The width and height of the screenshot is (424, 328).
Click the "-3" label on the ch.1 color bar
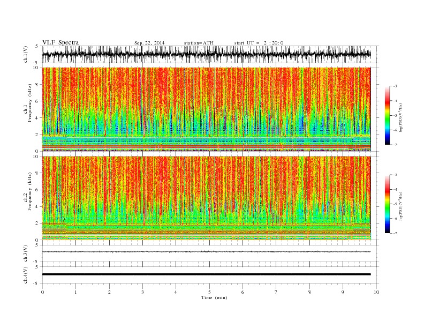[395, 86]
